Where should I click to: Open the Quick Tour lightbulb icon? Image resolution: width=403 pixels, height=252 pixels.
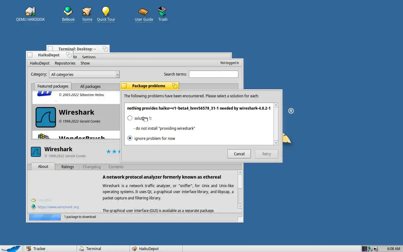click(x=106, y=12)
